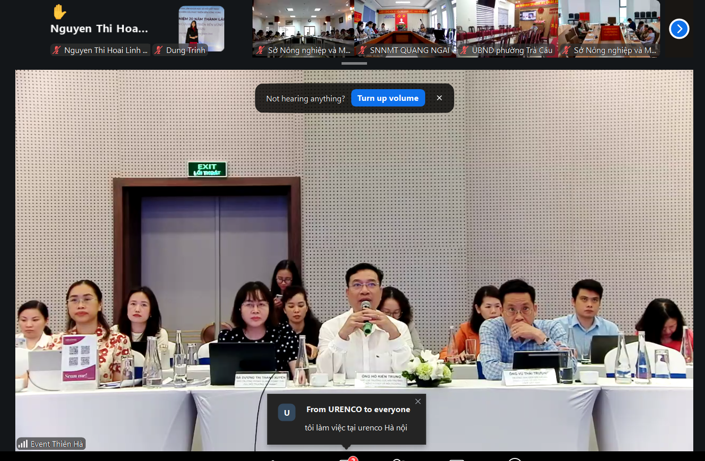Close the URENCO chat message popup
The image size is (705, 461).
pos(418,401)
